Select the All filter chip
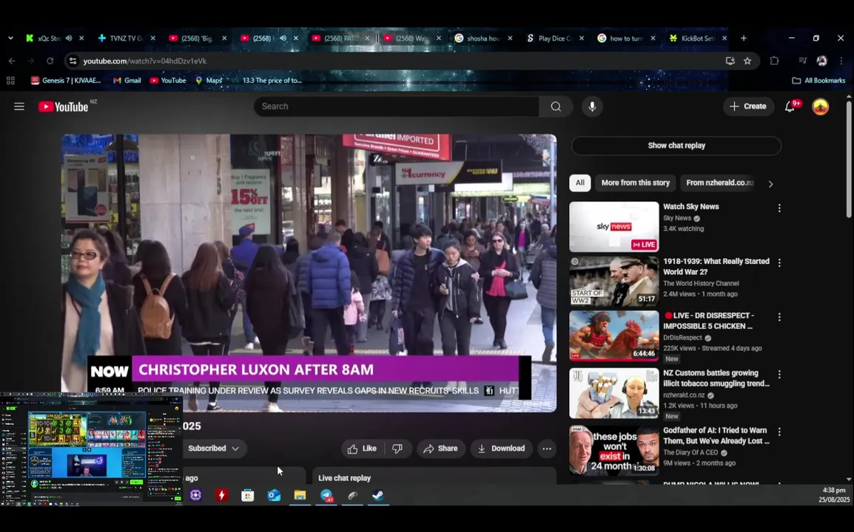The image size is (854, 532). pos(580,183)
